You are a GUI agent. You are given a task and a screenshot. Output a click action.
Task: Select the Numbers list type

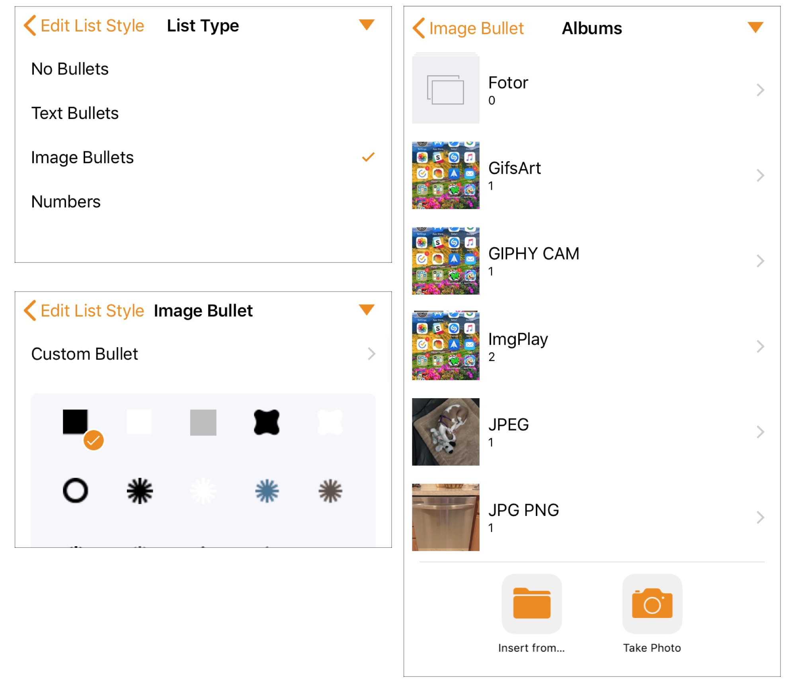coord(66,202)
